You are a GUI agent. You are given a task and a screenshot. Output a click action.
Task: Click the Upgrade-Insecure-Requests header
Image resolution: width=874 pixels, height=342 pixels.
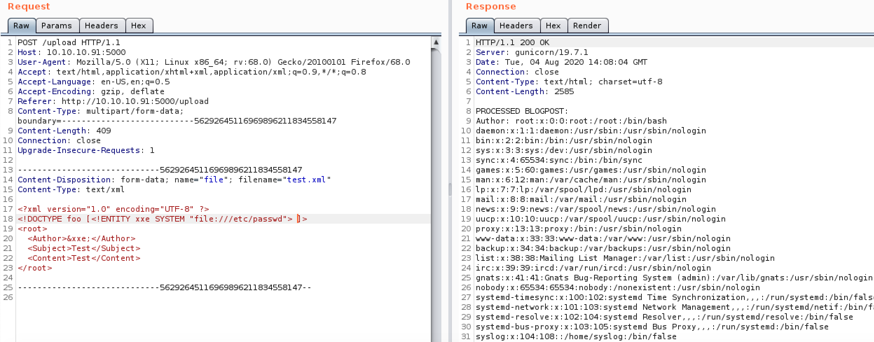click(x=86, y=150)
